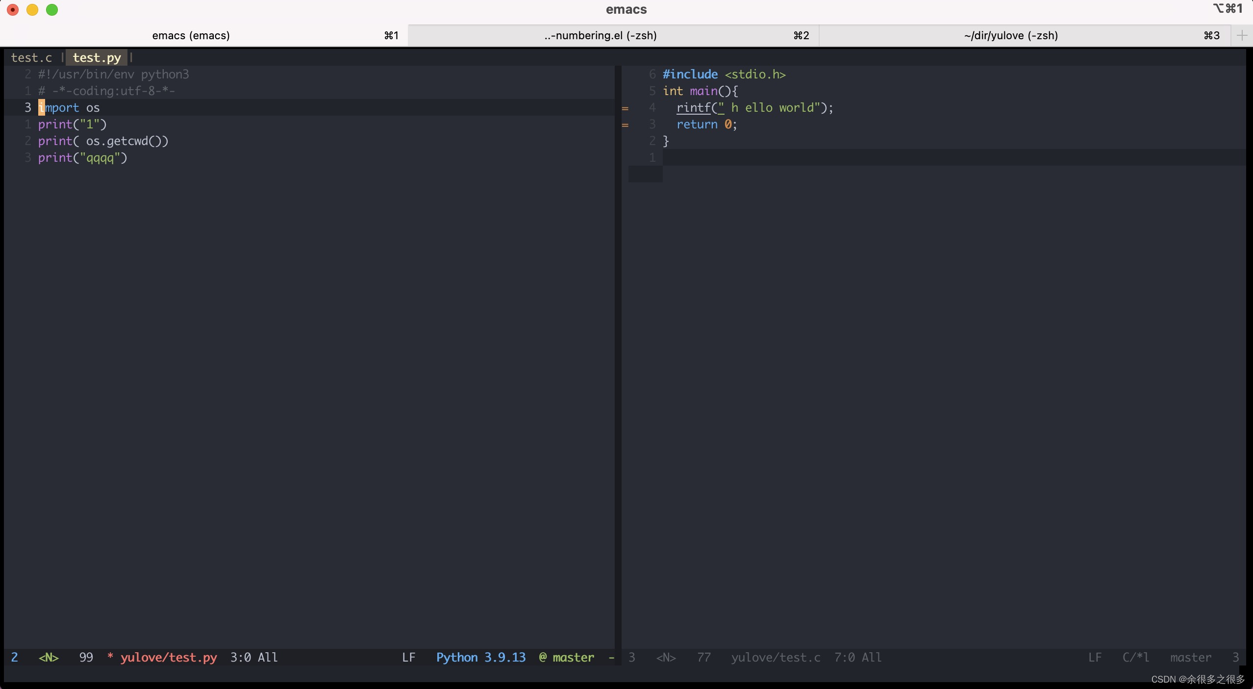Click the Python 3.9.13 mode indicator
Image resolution: width=1253 pixels, height=689 pixels.
click(480, 657)
